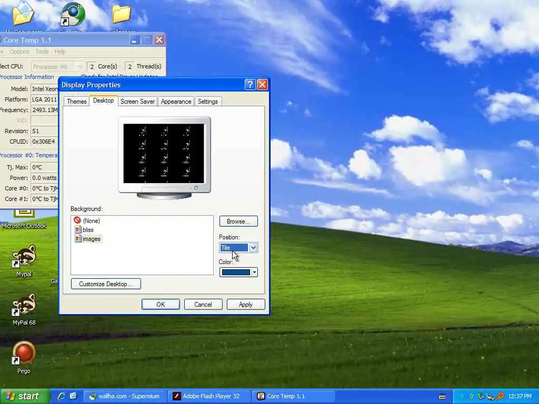Open the Options menu in Core Temp
Screen dimensions: 539x404
tap(19, 52)
